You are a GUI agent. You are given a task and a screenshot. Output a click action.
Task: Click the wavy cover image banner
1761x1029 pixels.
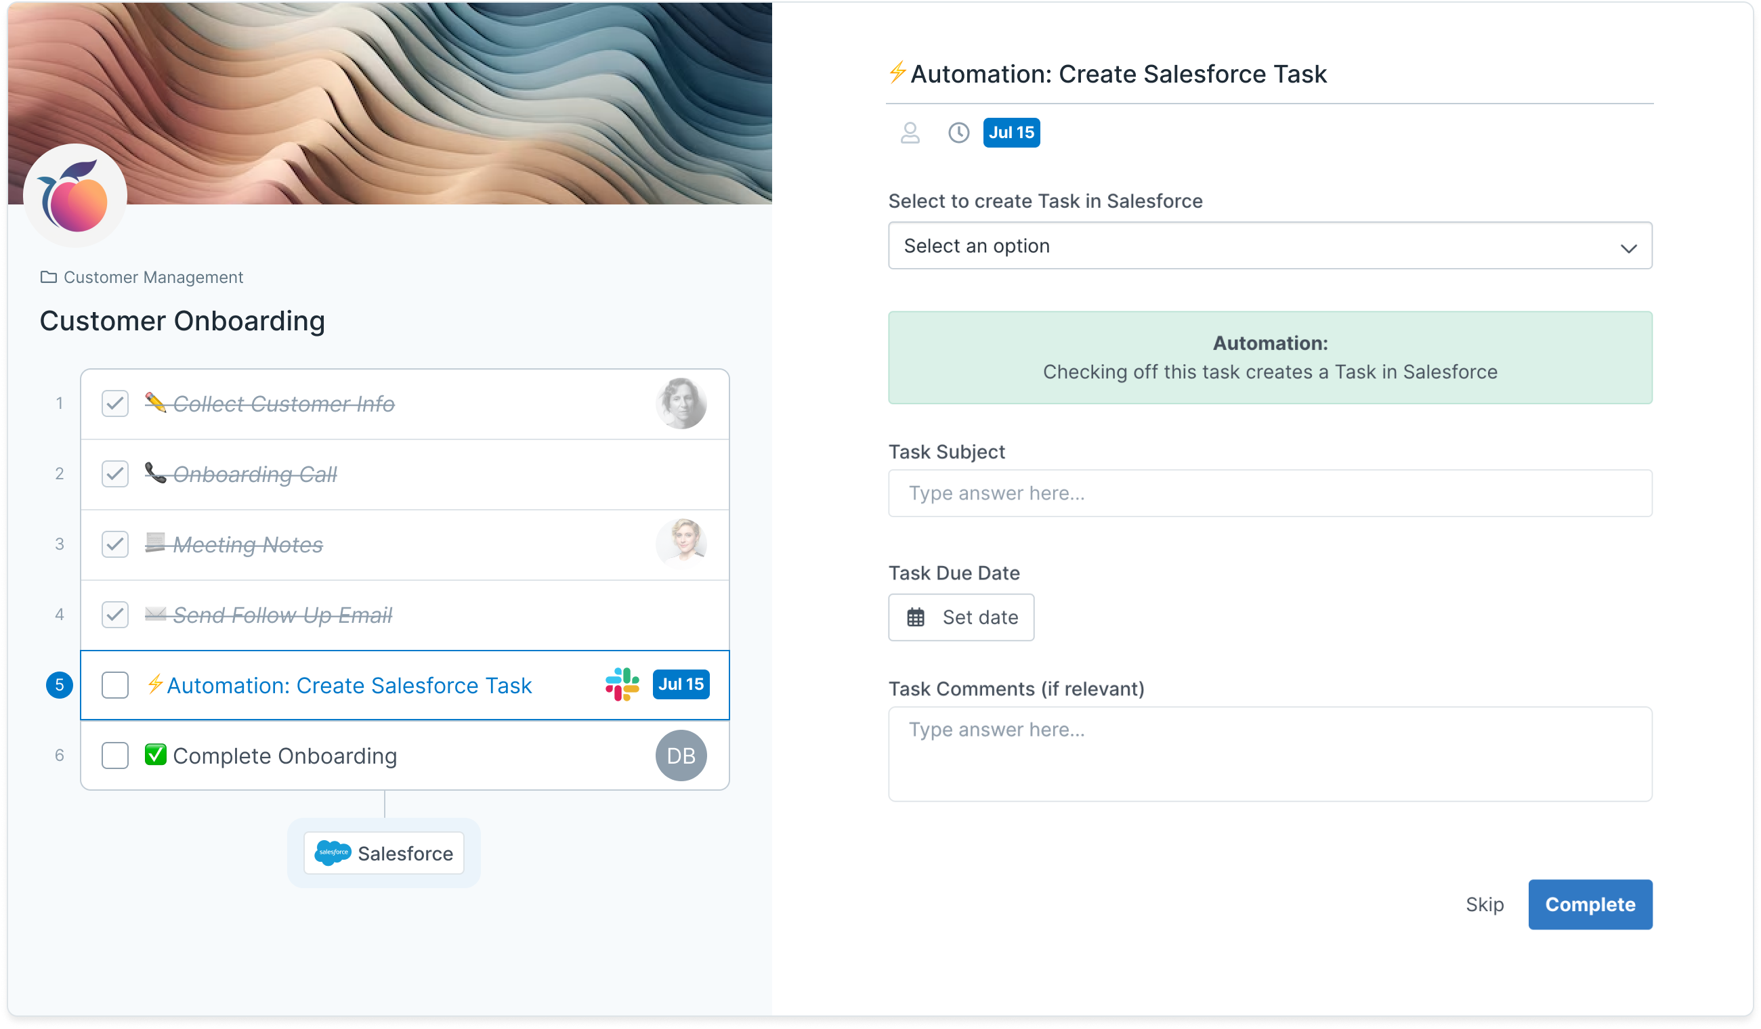point(390,104)
